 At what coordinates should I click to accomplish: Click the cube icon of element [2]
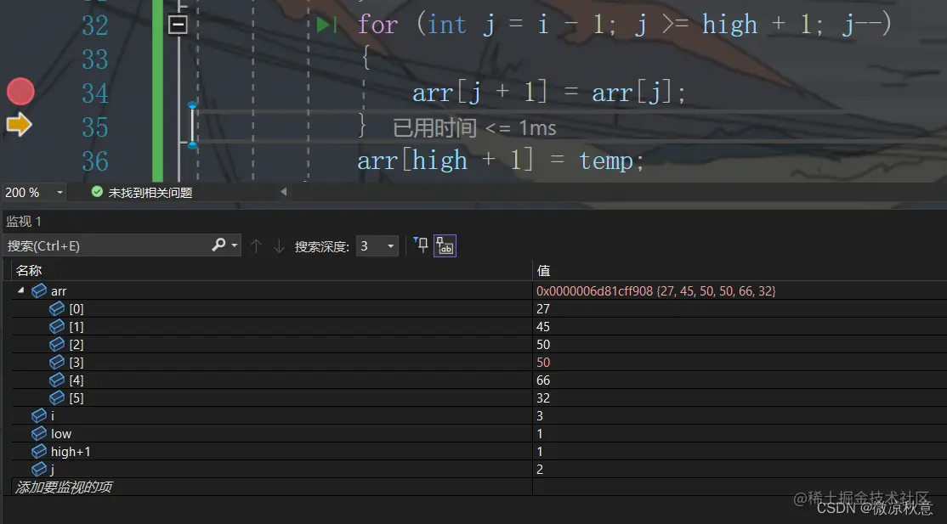pyautogui.click(x=57, y=344)
